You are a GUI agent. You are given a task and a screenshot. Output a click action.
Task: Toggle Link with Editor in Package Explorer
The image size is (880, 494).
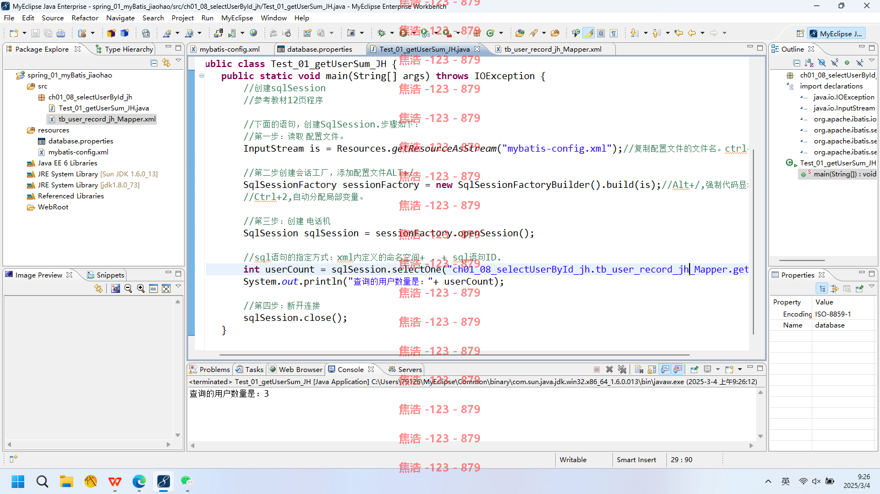click(x=166, y=63)
